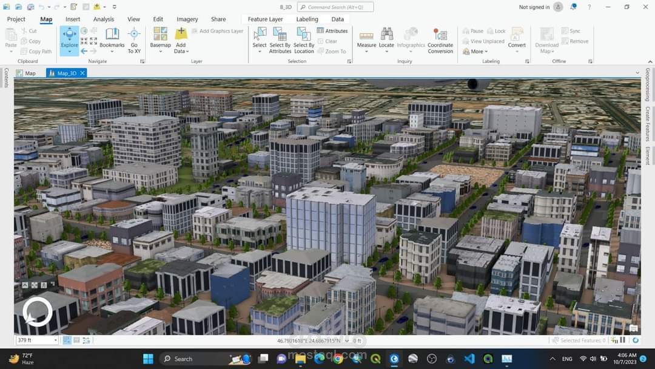Screen dimensions: 655x369
Task: Collapse the ribbon with chevron
Action: [650, 61]
